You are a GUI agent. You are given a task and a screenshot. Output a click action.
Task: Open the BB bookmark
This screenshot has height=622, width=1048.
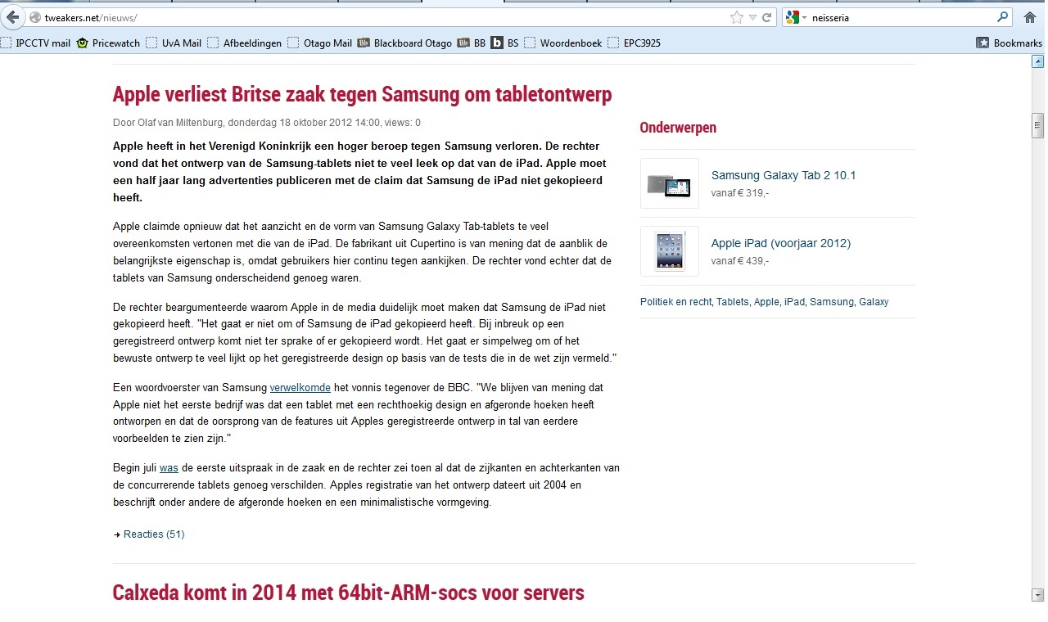472,43
